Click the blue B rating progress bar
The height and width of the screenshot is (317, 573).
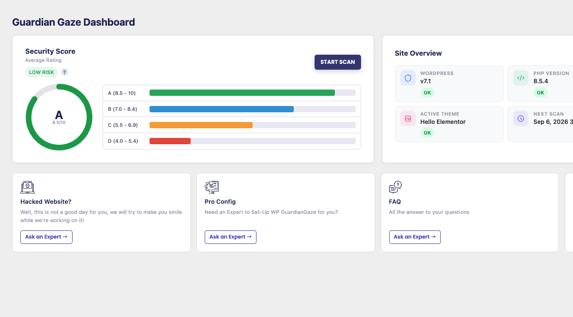point(222,109)
